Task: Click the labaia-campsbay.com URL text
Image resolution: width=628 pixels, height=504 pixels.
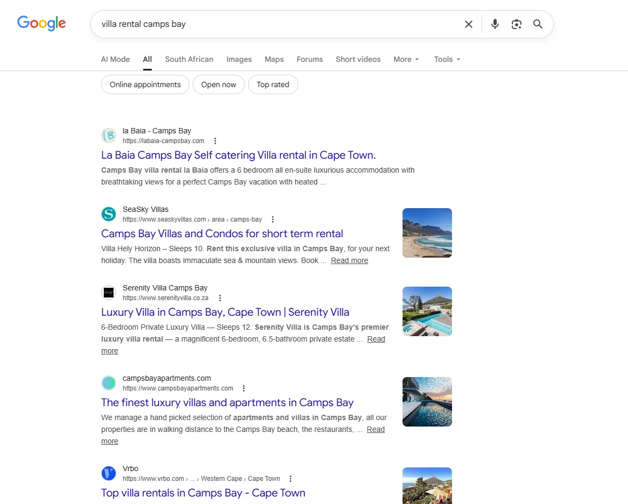Action: click(164, 141)
